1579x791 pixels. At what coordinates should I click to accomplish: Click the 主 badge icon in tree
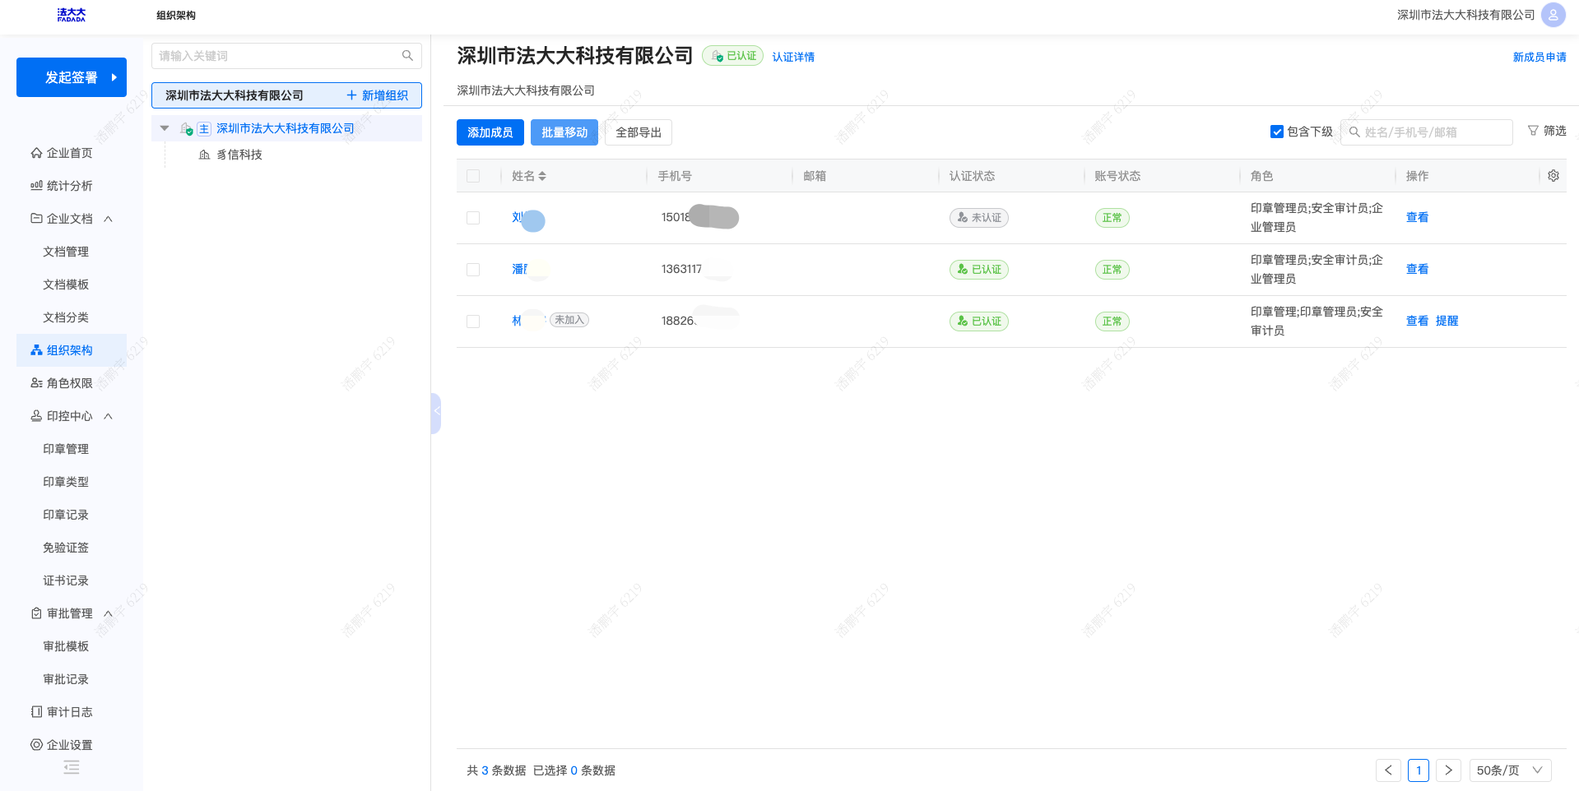[x=204, y=129]
